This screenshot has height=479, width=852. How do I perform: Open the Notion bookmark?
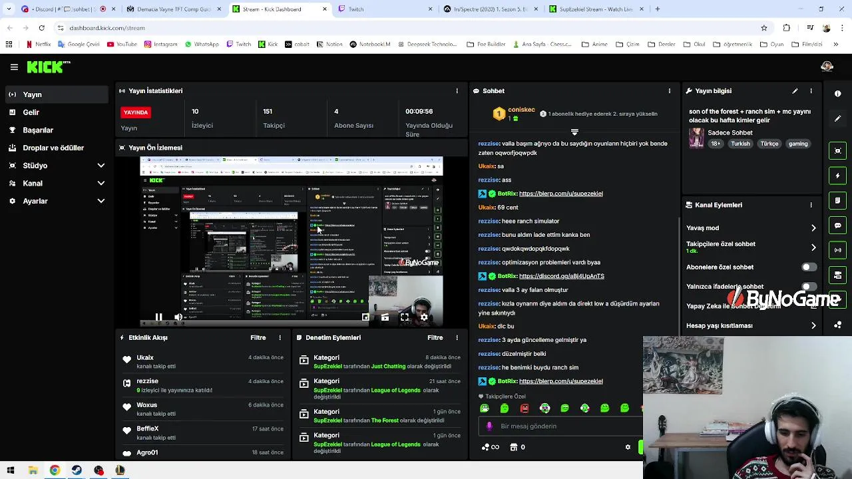tap(329, 45)
